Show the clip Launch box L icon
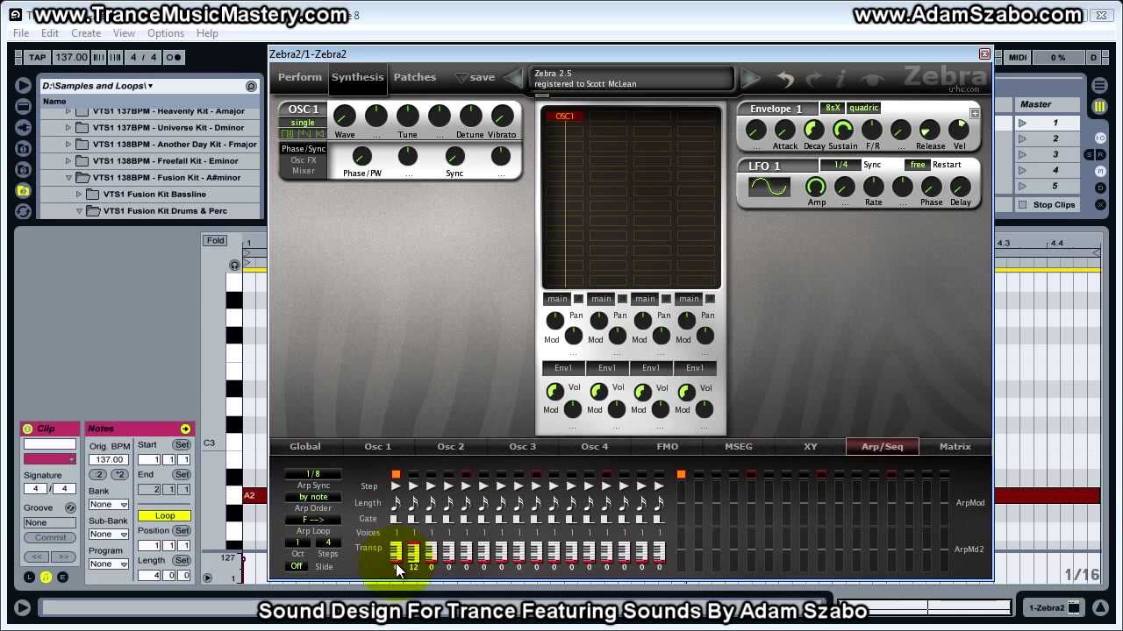Screen dimensions: 1123x631 (29, 577)
